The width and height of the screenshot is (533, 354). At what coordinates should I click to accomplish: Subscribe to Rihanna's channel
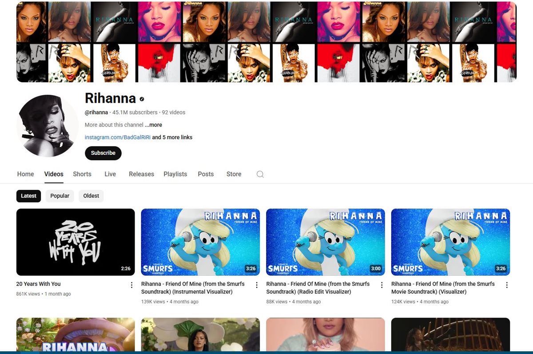tap(103, 153)
